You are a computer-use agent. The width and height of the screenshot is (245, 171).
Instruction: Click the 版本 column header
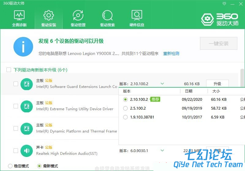point(127,91)
